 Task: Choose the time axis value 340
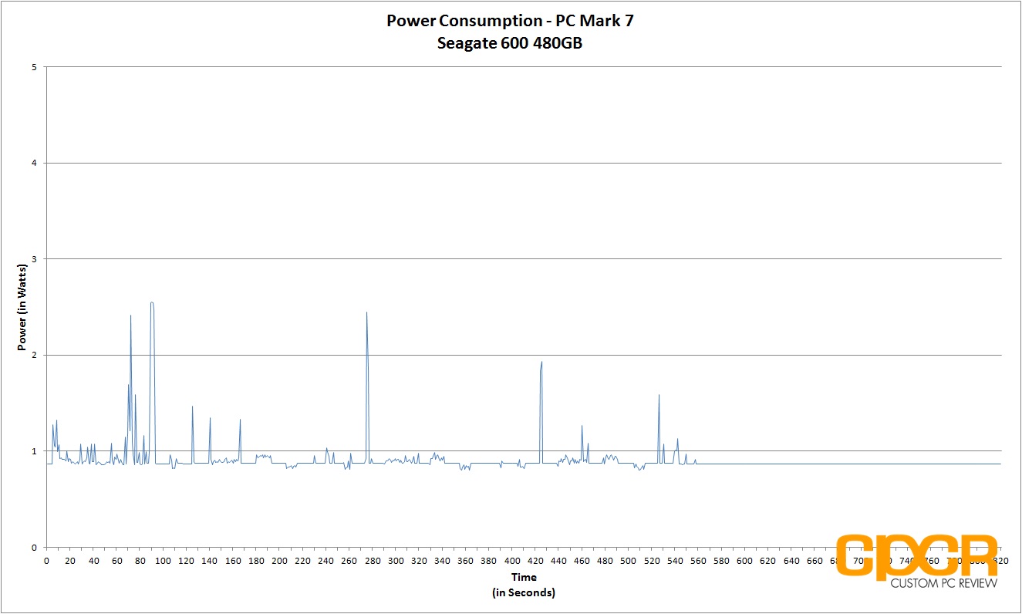click(442, 560)
